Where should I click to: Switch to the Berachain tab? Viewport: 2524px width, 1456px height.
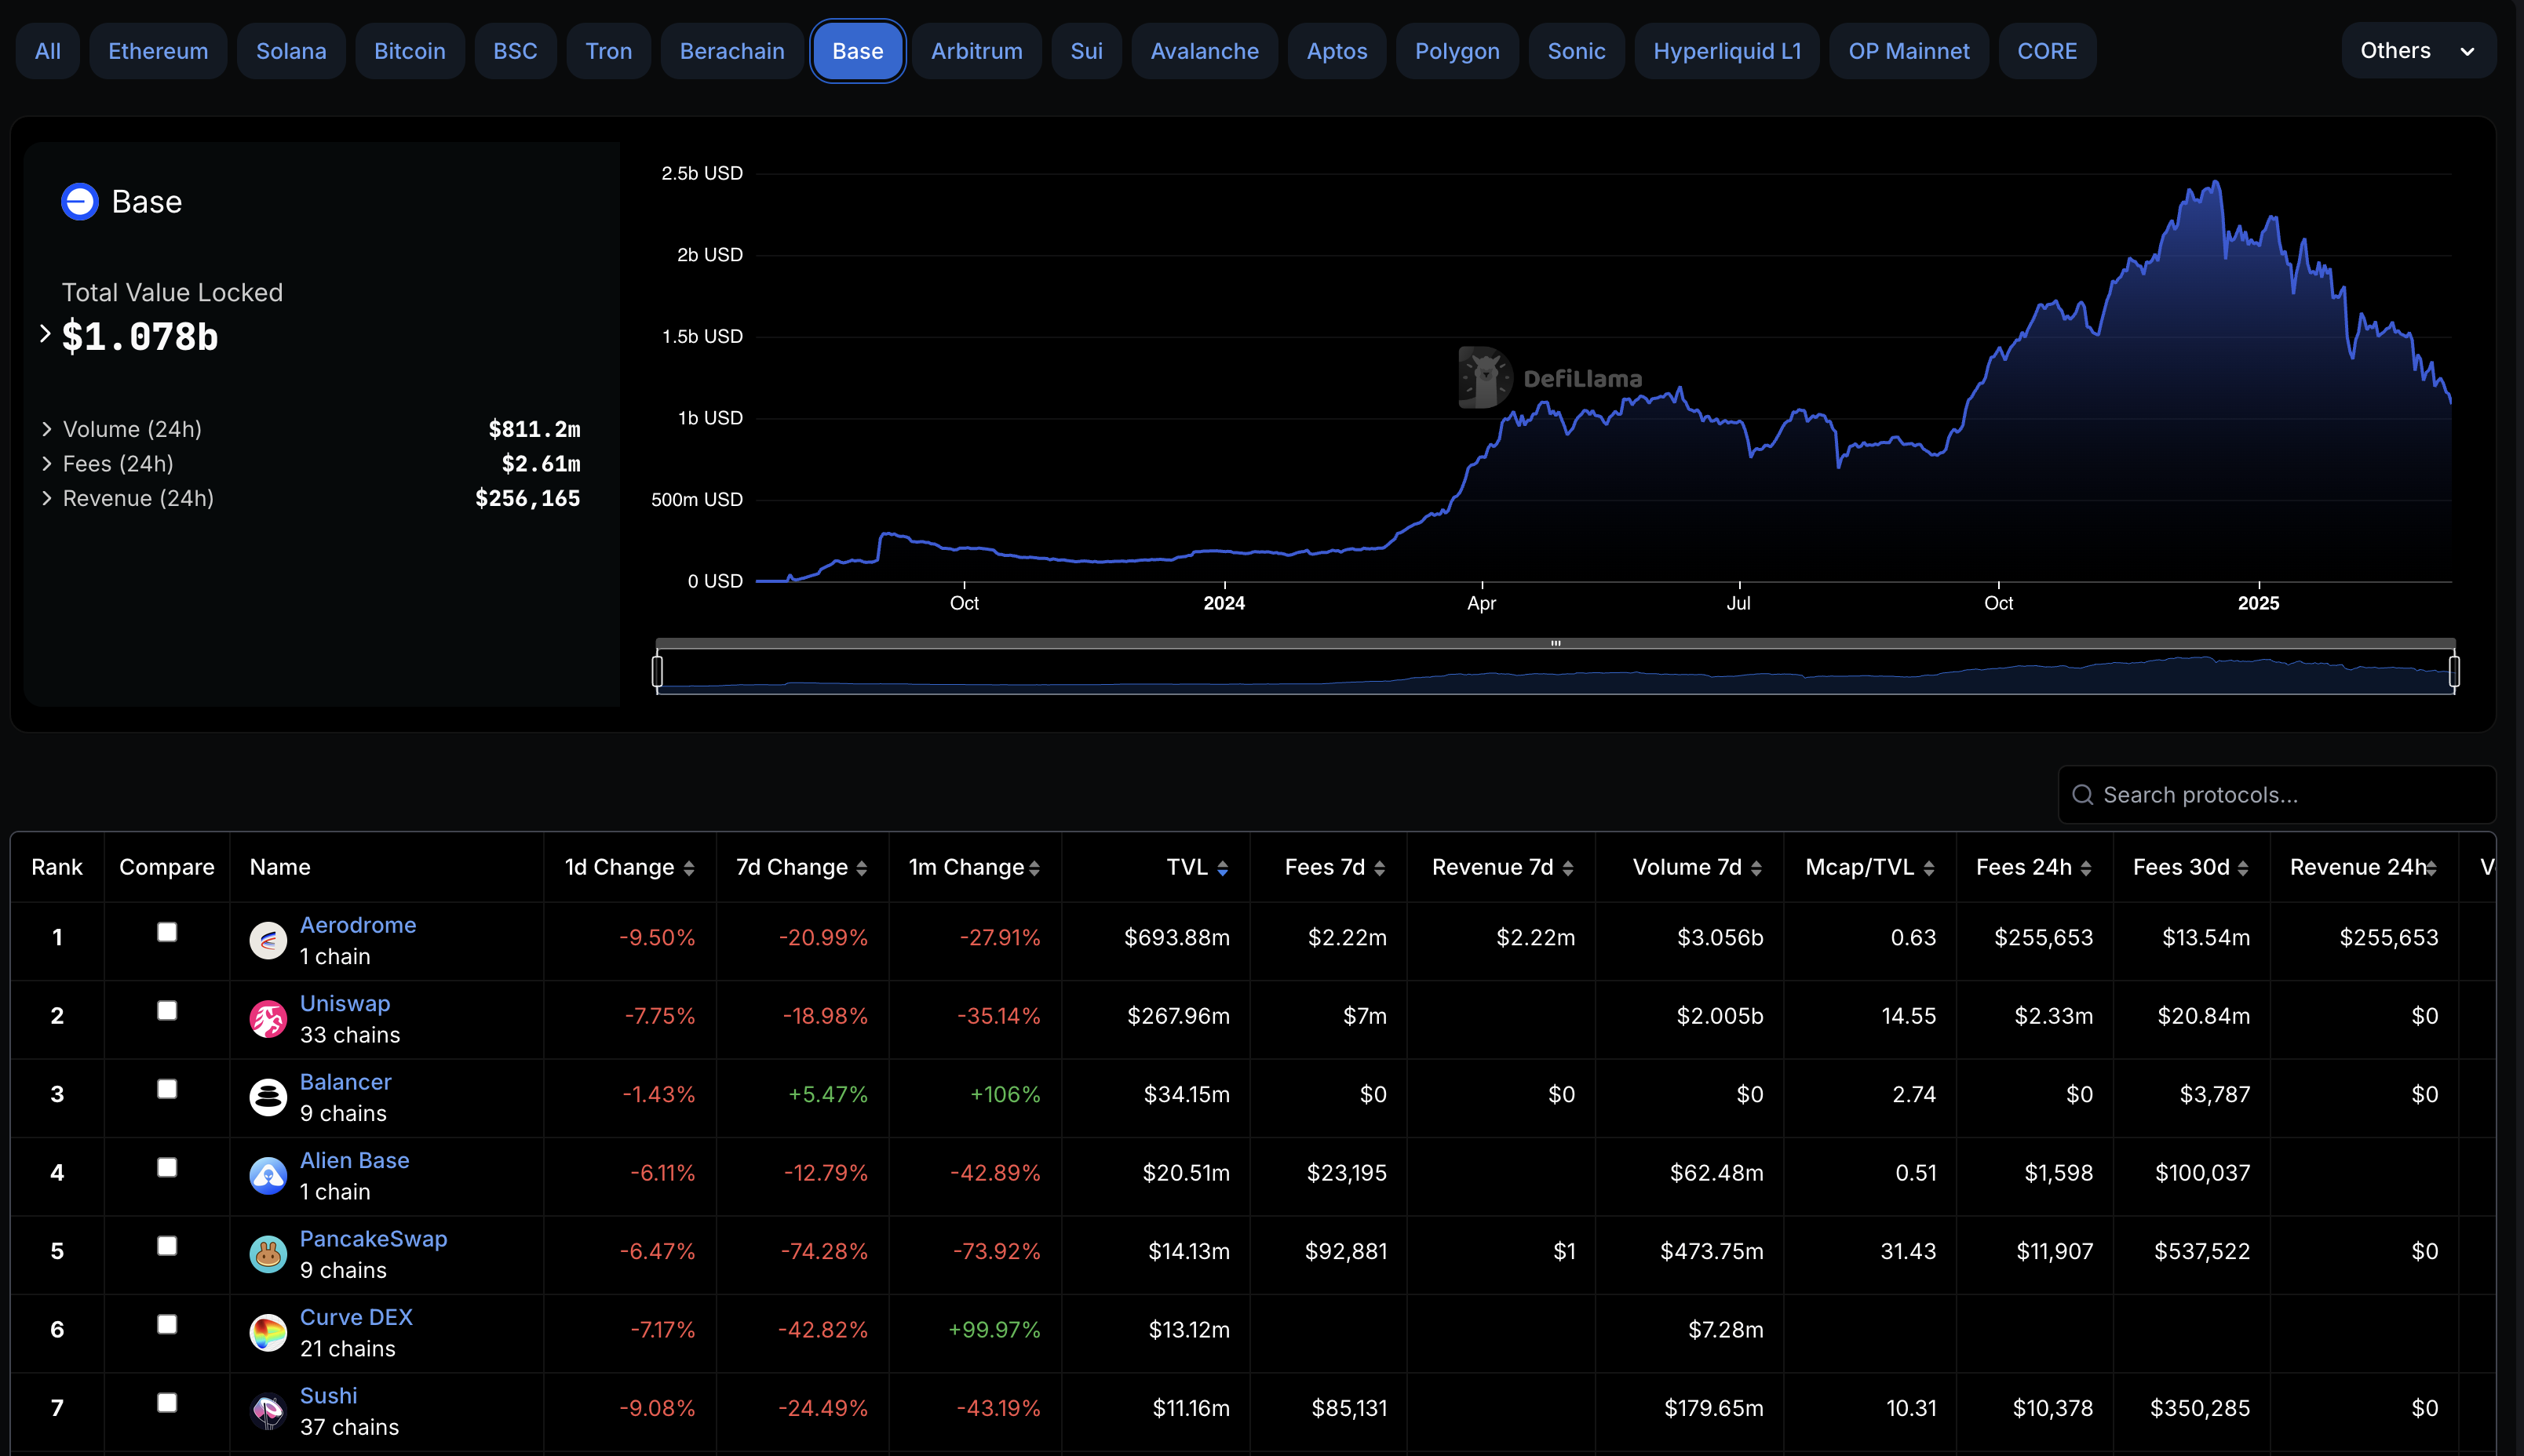732,51
